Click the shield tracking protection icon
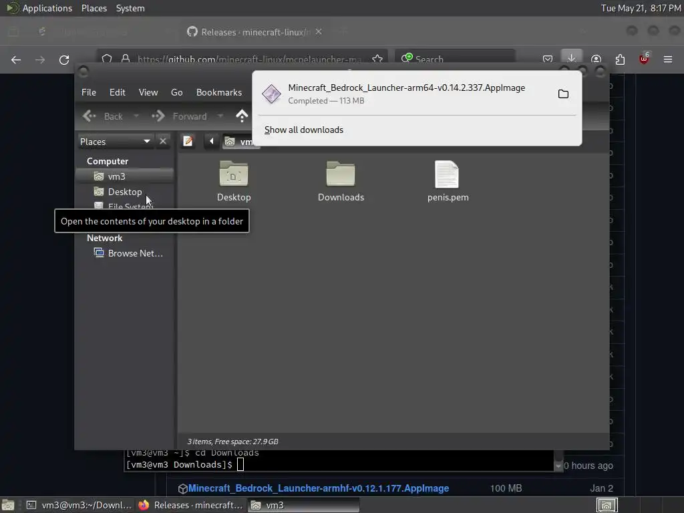This screenshot has height=513, width=684. pos(107,59)
